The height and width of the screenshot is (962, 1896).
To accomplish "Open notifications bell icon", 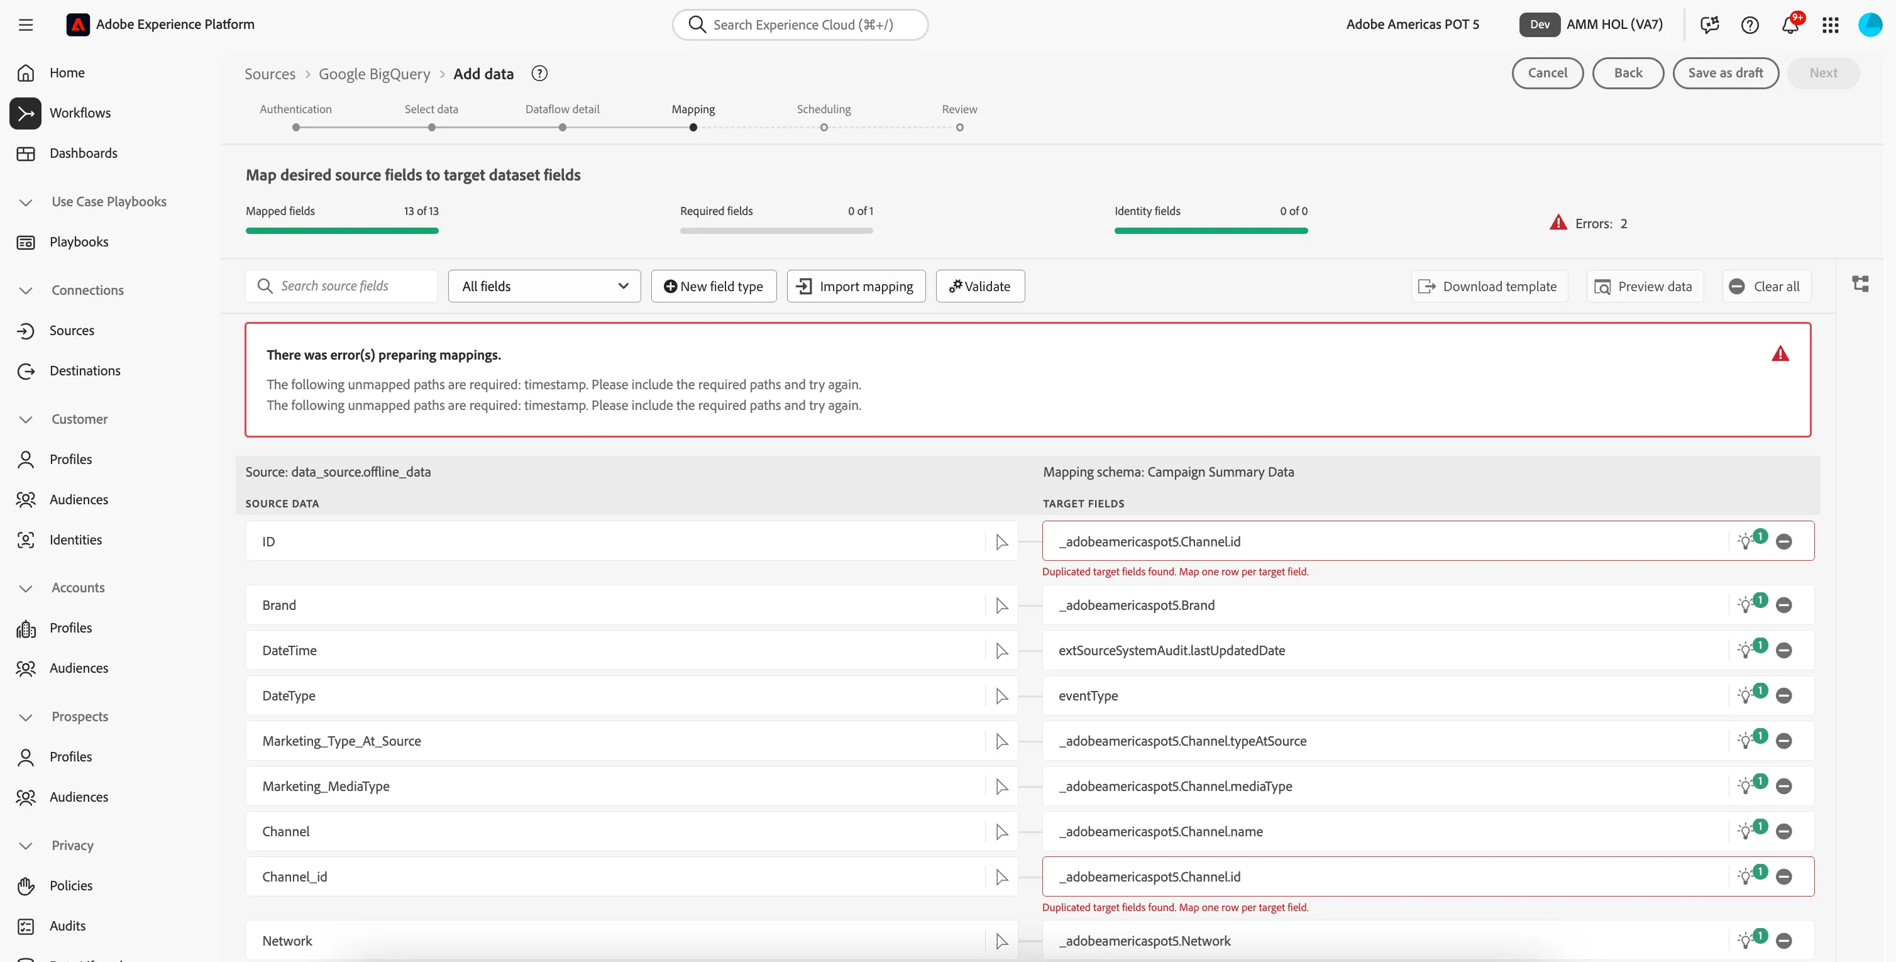I will pyautogui.click(x=1790, y=25).
